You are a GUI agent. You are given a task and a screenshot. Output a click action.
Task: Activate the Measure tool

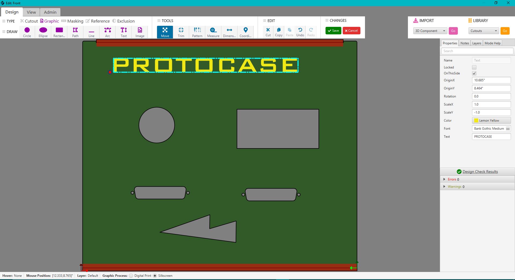[x=213, y=32]
